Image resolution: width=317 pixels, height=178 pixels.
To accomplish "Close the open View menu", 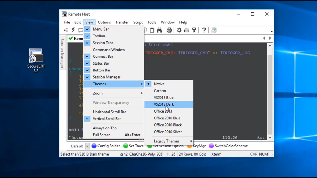I will (89, 22).
